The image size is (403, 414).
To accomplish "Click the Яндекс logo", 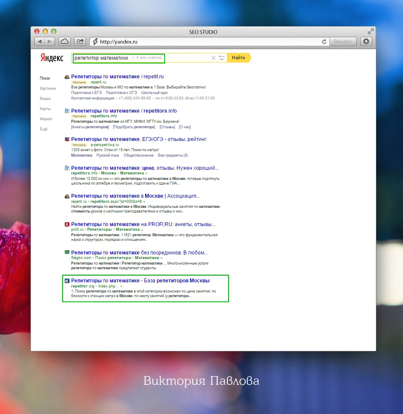I will coord(52,58).
